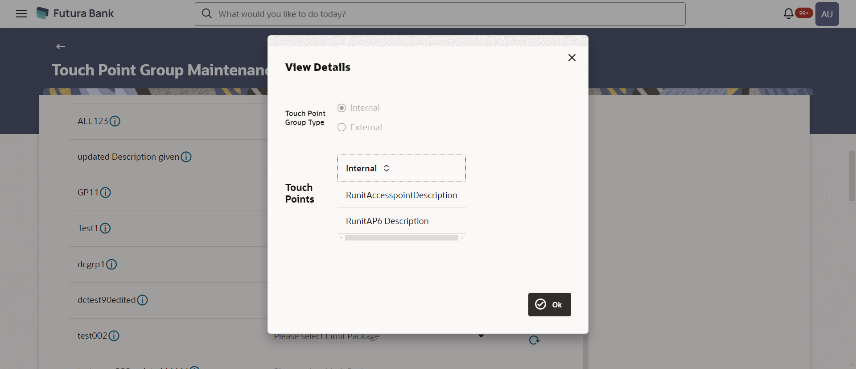
Task: Click the Ok button
Action: click(x=550, y=305)
